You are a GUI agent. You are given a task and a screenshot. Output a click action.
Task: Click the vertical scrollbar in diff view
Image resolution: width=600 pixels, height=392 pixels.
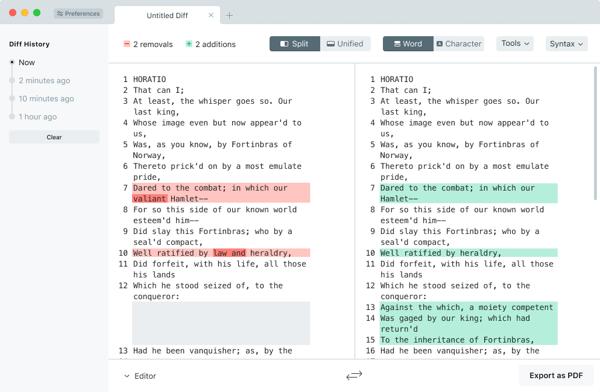tap(596, 133)
